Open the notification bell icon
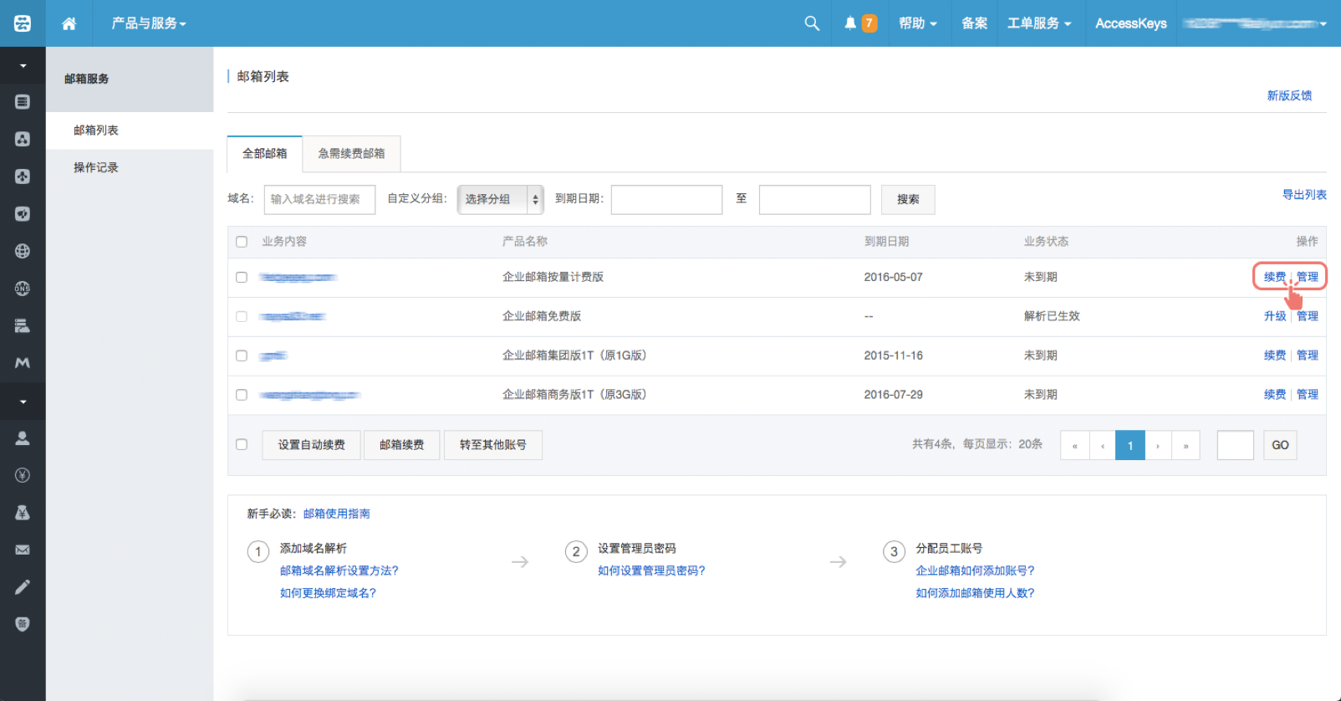The width and height of the screenshot is (1341, 701). point(850,23)
